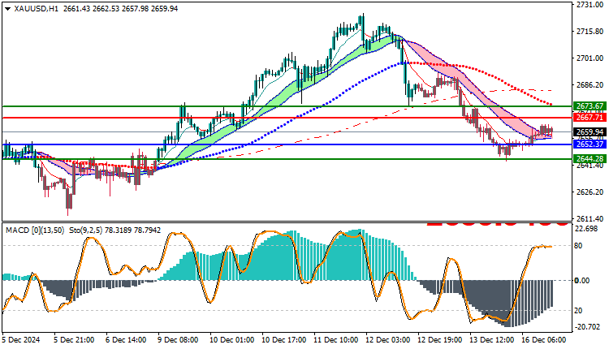Click the 0.00 indicator scale value

[582, 280]
